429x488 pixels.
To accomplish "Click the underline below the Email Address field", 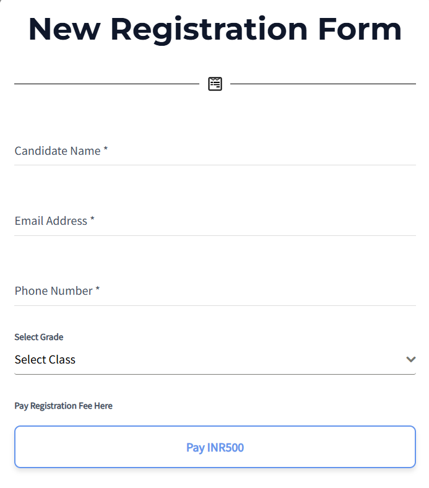I will pos(215,235).
